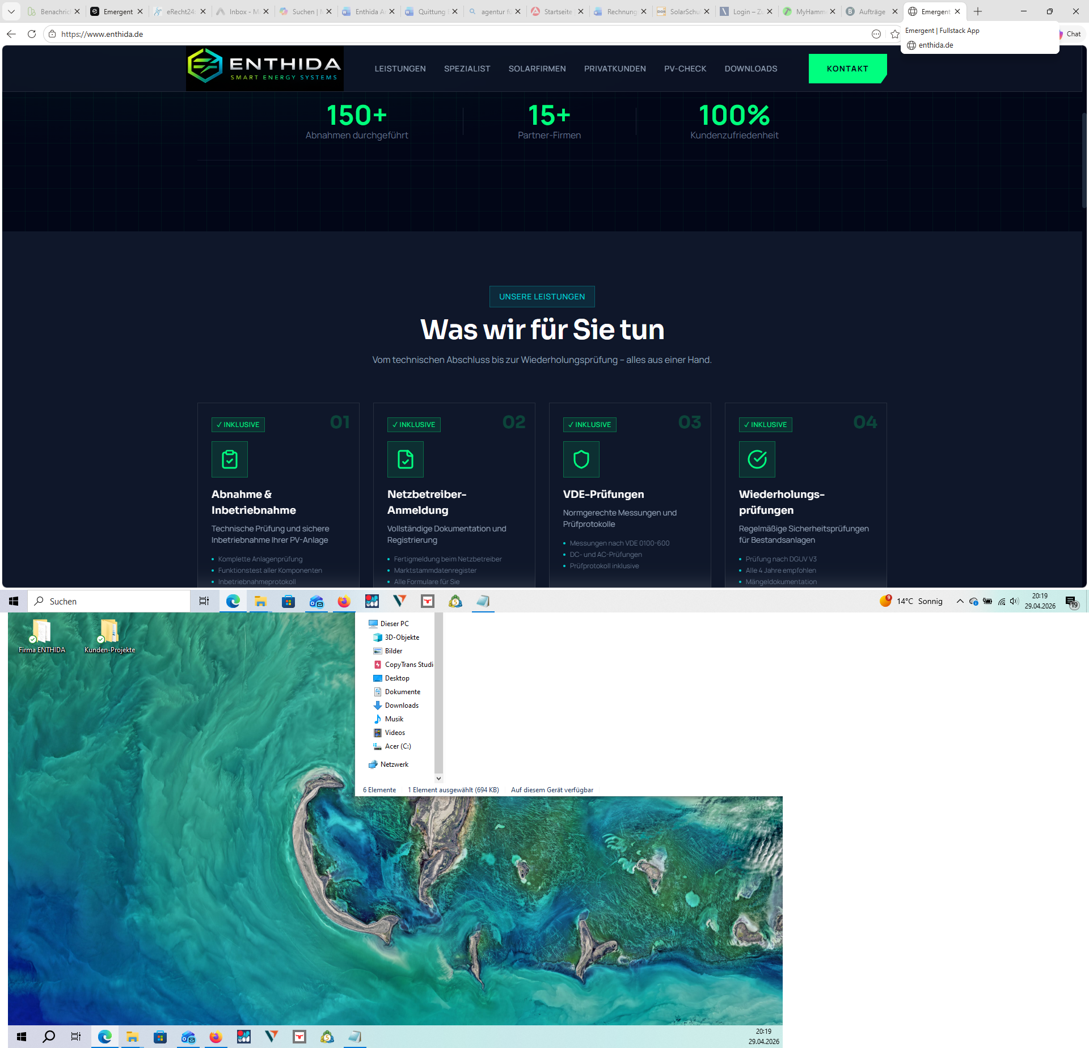Click the Netzbetreiber-Anmeldung document icon
The height and width of the screenshot is (1048, 1089).
click(405, 459)
